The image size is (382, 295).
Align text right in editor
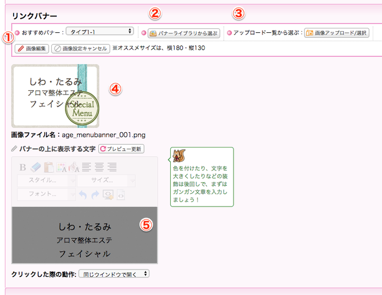tap(112, 168)
